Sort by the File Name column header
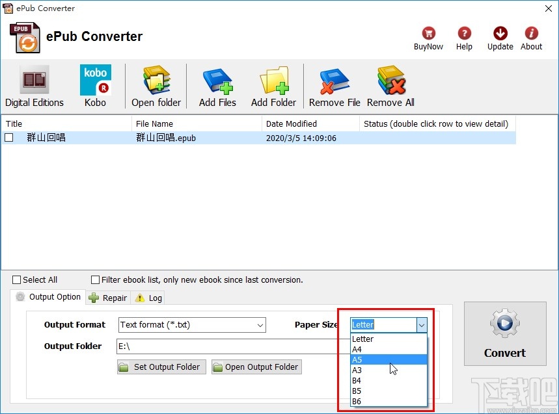 [197, 123]
